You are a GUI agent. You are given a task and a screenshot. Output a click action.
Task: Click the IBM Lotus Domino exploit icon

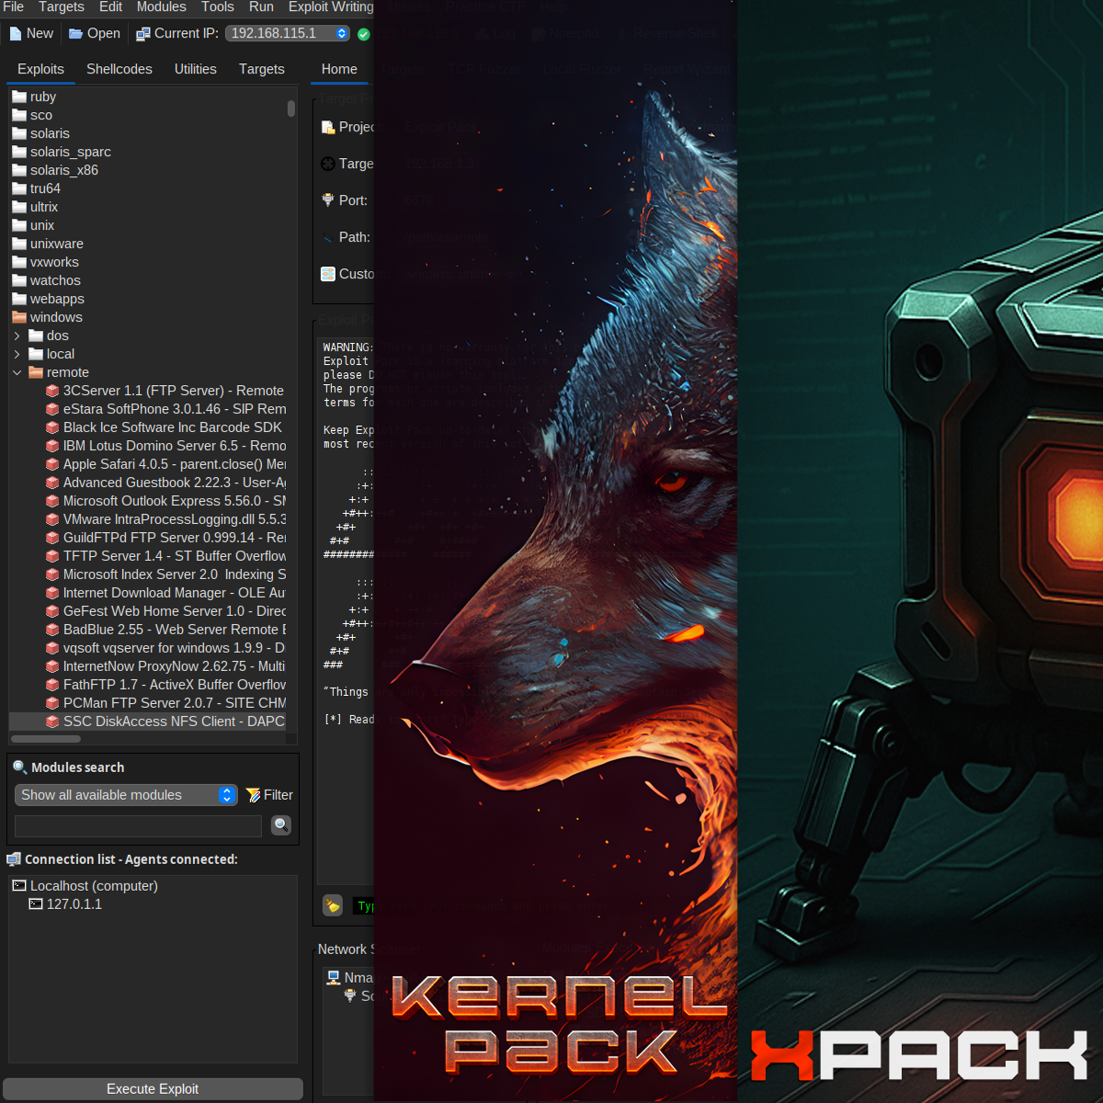click(x=52, y=446)
